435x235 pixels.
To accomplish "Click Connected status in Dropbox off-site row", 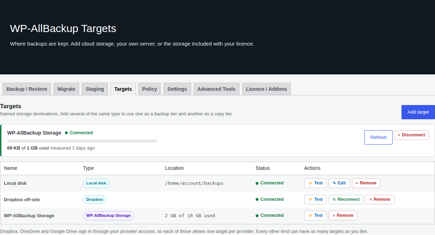I will pos(270,199).
